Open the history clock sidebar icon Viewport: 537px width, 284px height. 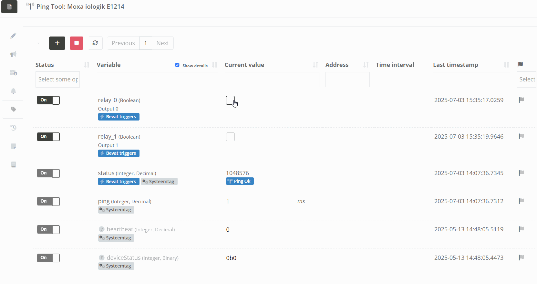point(13,128)
